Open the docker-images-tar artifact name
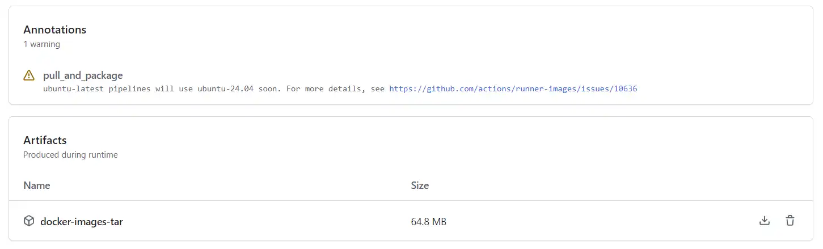This screenshot has width=823, height=249. pos(82,222)
